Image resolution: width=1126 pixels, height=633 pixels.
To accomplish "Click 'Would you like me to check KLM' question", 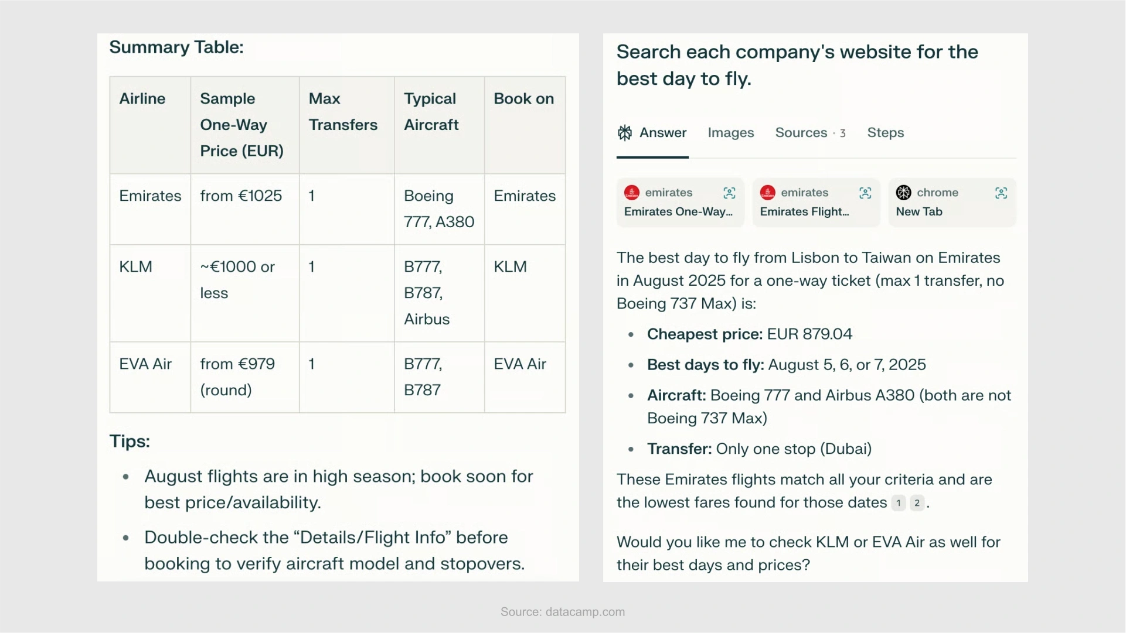I will coord(808,554).
